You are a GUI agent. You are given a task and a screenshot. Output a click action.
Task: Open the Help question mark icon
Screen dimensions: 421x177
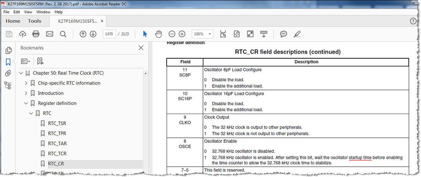pos(413,21)
